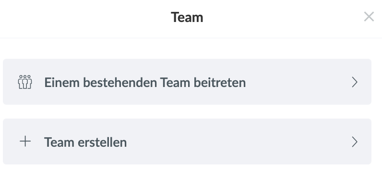Close the Team dialog with the X
Image resolution: width=382 pixels, height=174 pixels.
tap(369, 17)
